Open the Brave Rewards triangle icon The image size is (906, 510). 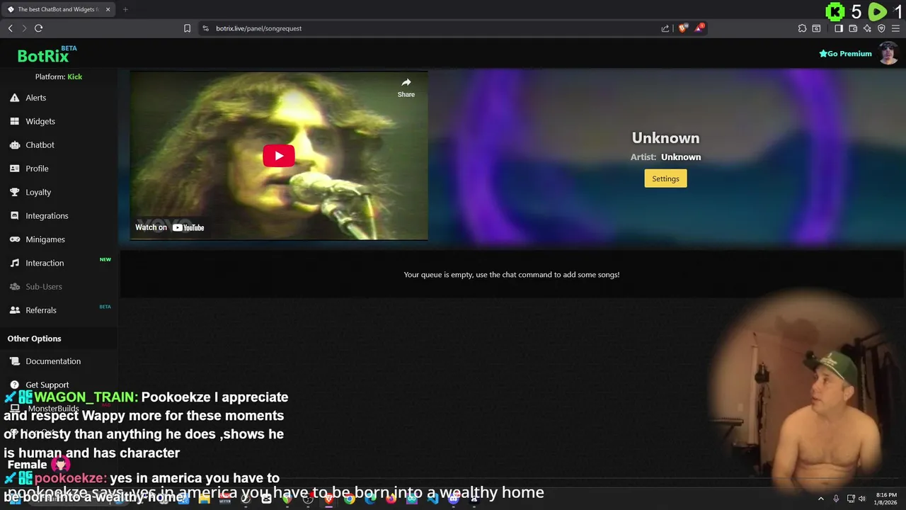pos(699,28)
